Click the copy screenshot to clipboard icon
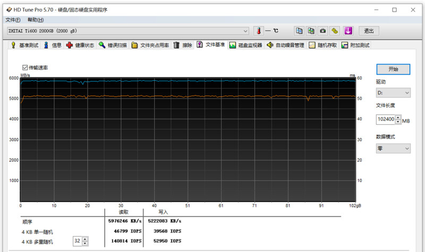Viewport: 425px width, 252px height. [x=311, y=31]
